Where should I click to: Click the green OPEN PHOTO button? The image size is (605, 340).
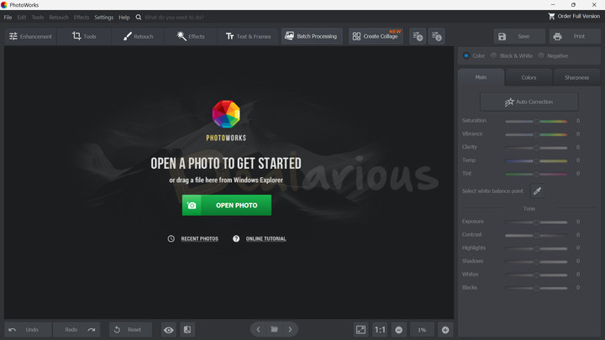tap(227, 205)
